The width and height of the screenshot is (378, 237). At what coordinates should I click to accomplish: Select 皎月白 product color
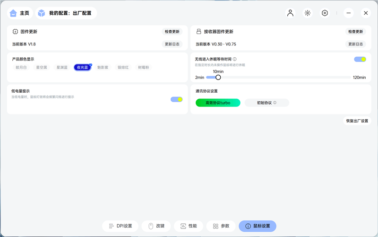[21, 67]
